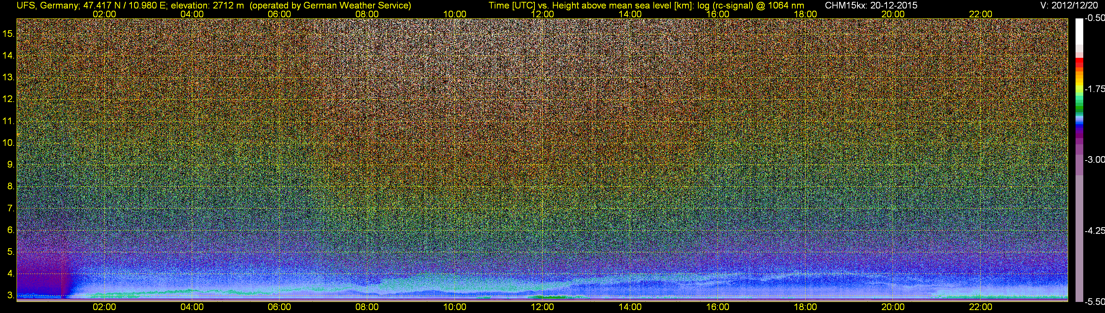Click the height axis label 9 km
Image resolution: width=1105 pixels, height=313 pixels.
(11, 165)
